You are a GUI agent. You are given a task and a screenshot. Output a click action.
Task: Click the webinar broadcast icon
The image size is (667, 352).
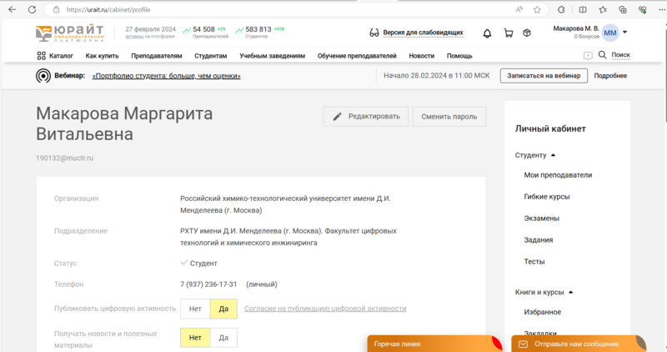point(43,76)
